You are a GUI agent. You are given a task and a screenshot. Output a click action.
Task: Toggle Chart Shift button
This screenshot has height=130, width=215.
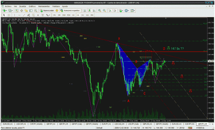pos(115,11)
